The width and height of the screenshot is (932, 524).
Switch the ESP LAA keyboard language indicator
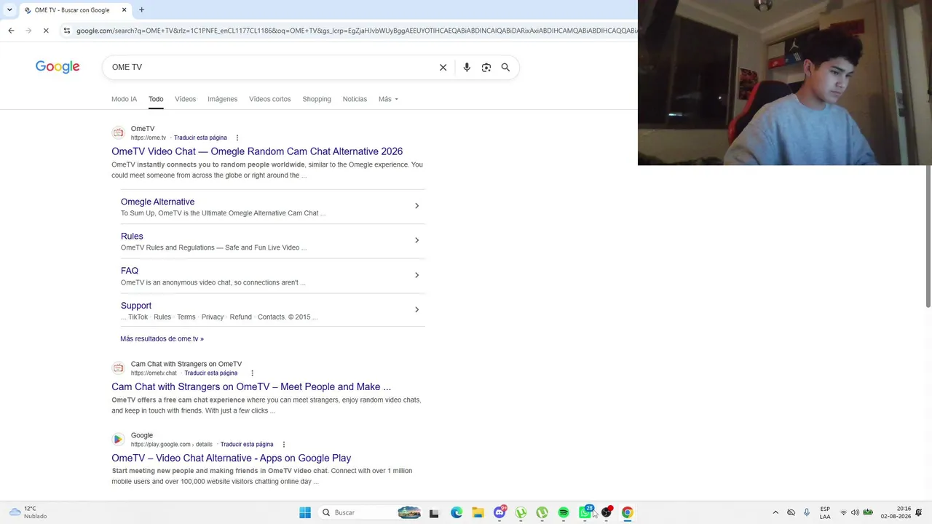pos(825,512)
